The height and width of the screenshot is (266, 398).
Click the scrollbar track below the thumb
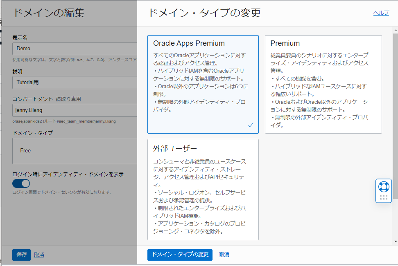pos(395,221)
